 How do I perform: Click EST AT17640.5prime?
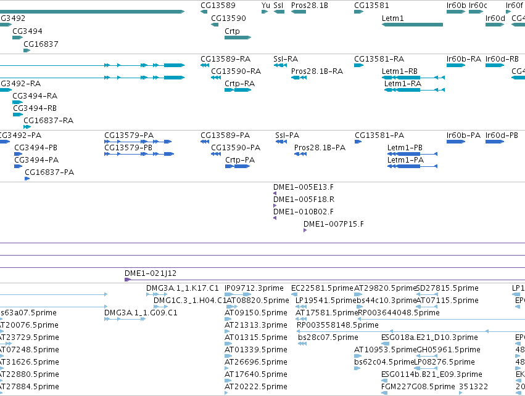coord(256,374)
